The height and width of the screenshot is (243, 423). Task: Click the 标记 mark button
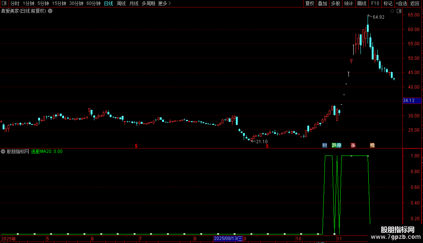point(388,3)
